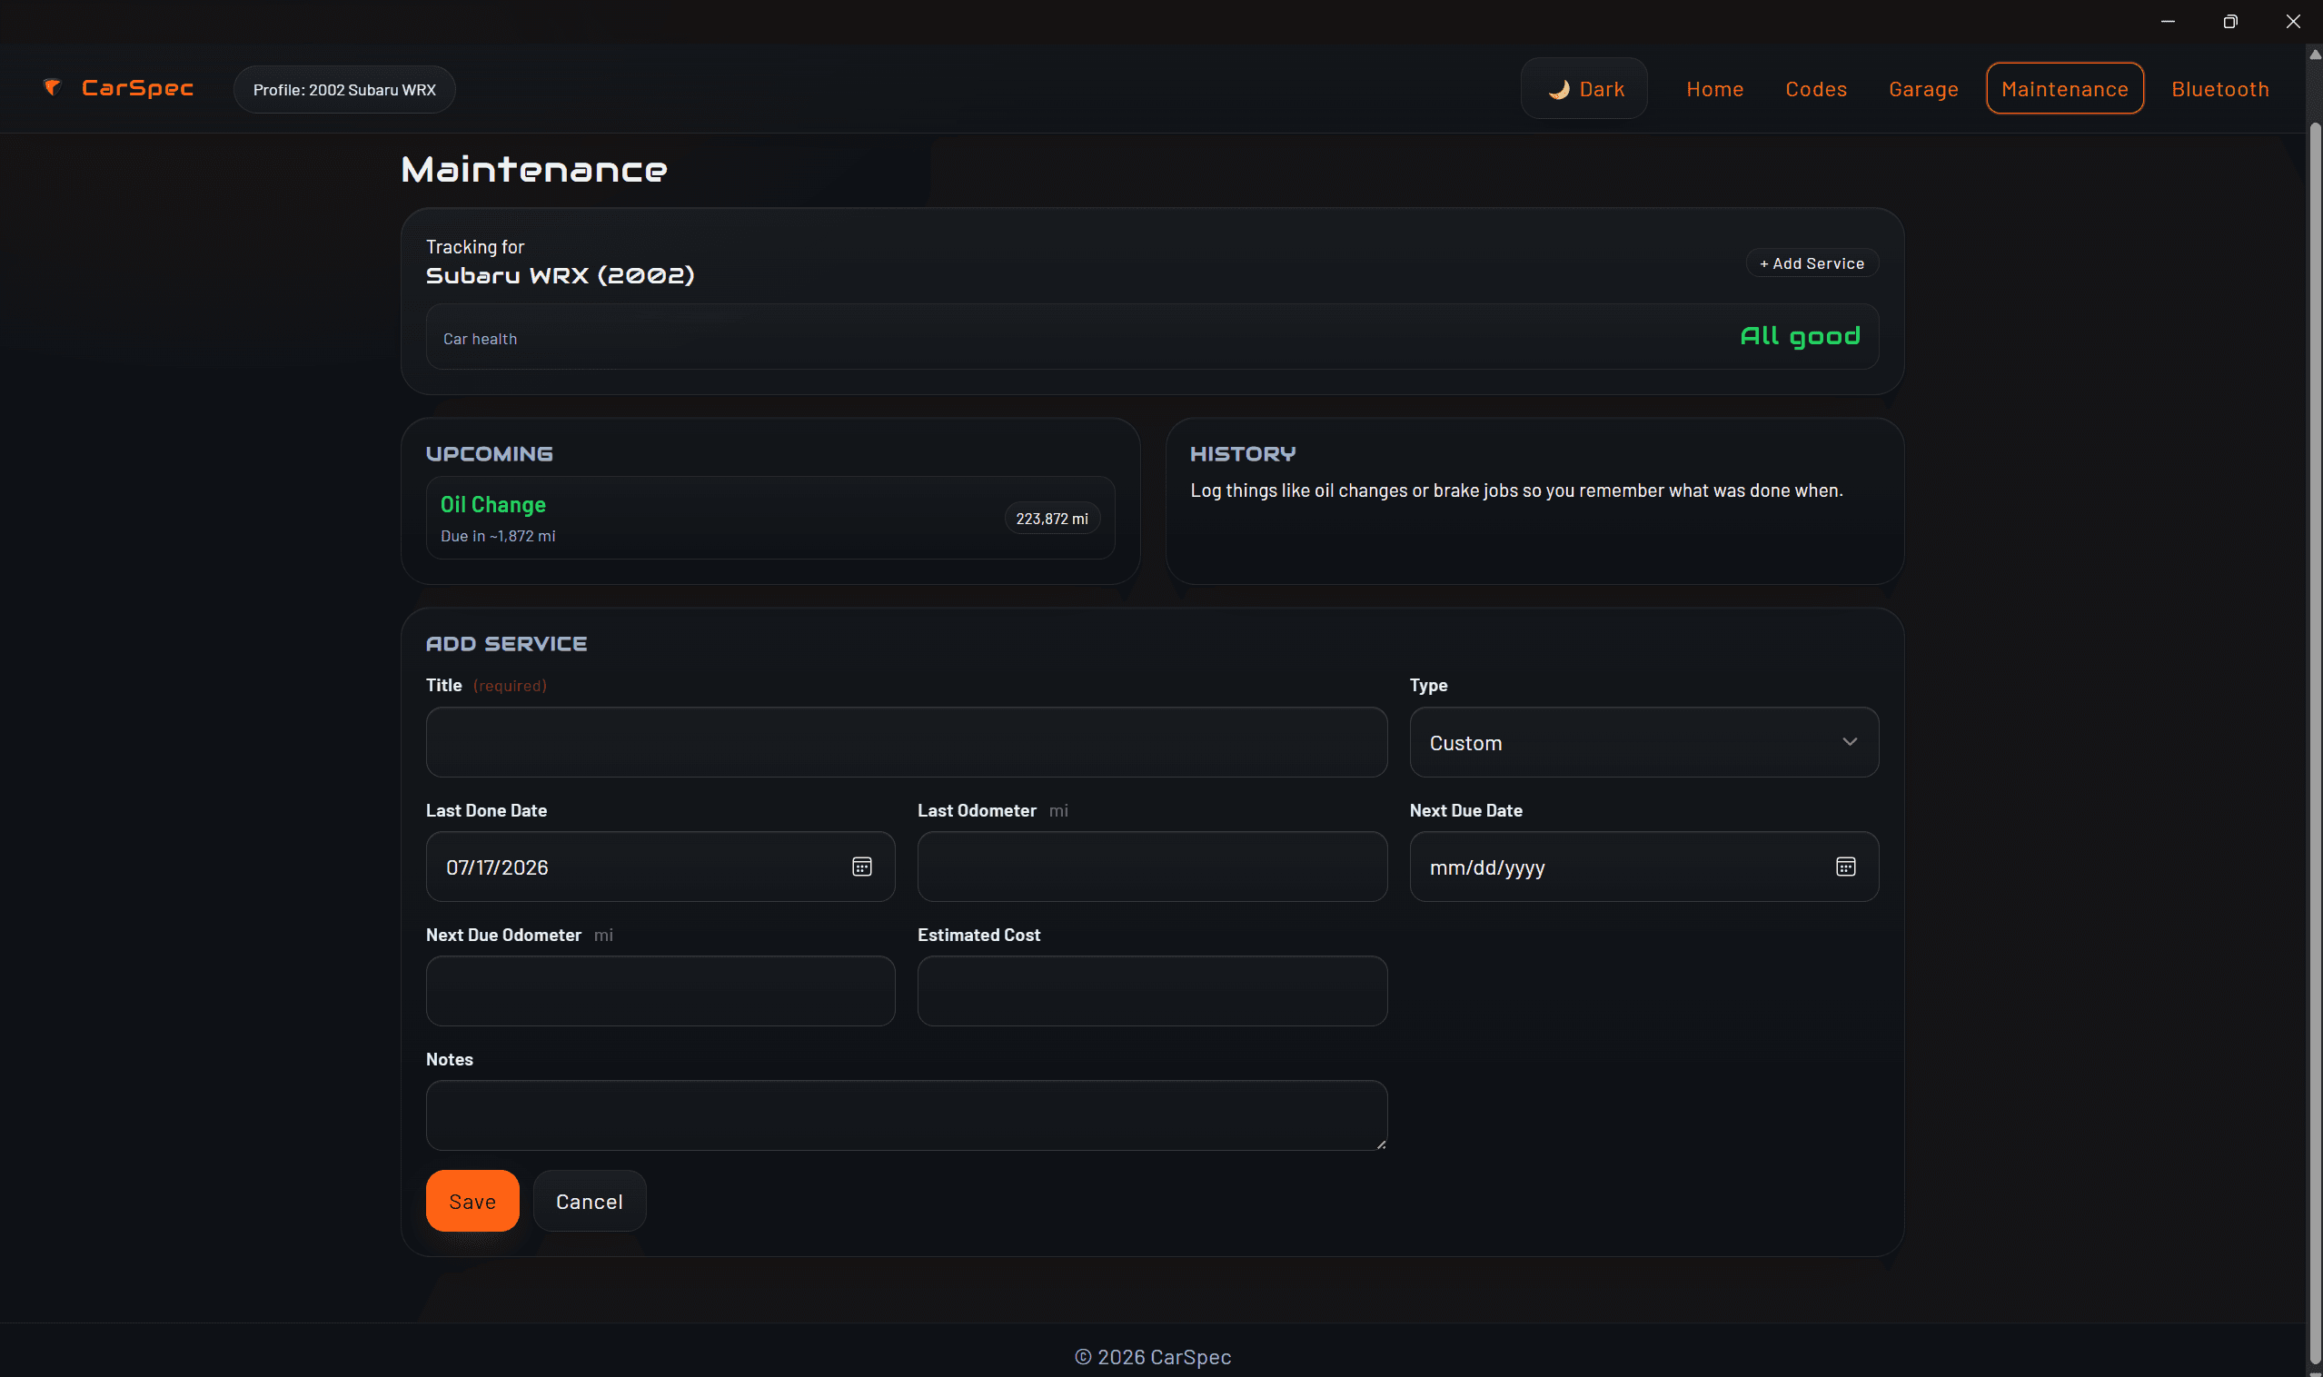
Task: Cancel the Add Service form
Action: point(590,1201)
